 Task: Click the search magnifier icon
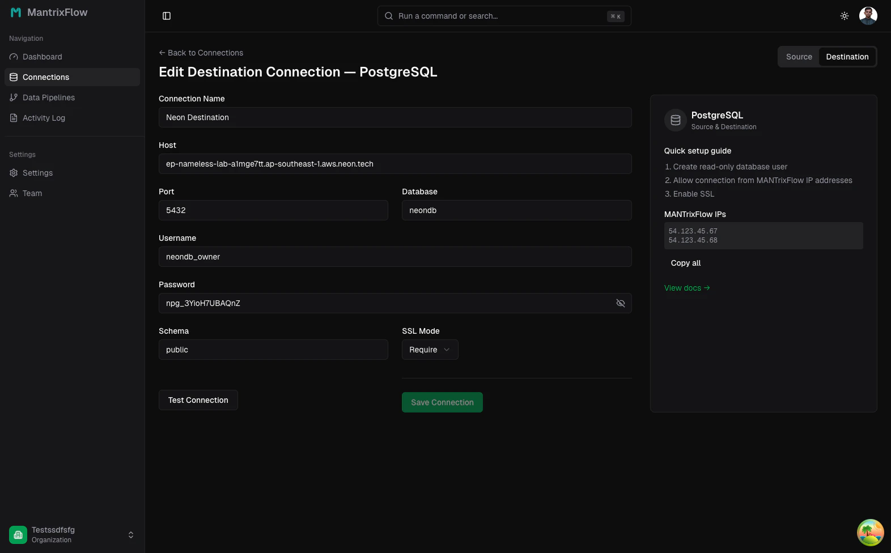point(389,16)
